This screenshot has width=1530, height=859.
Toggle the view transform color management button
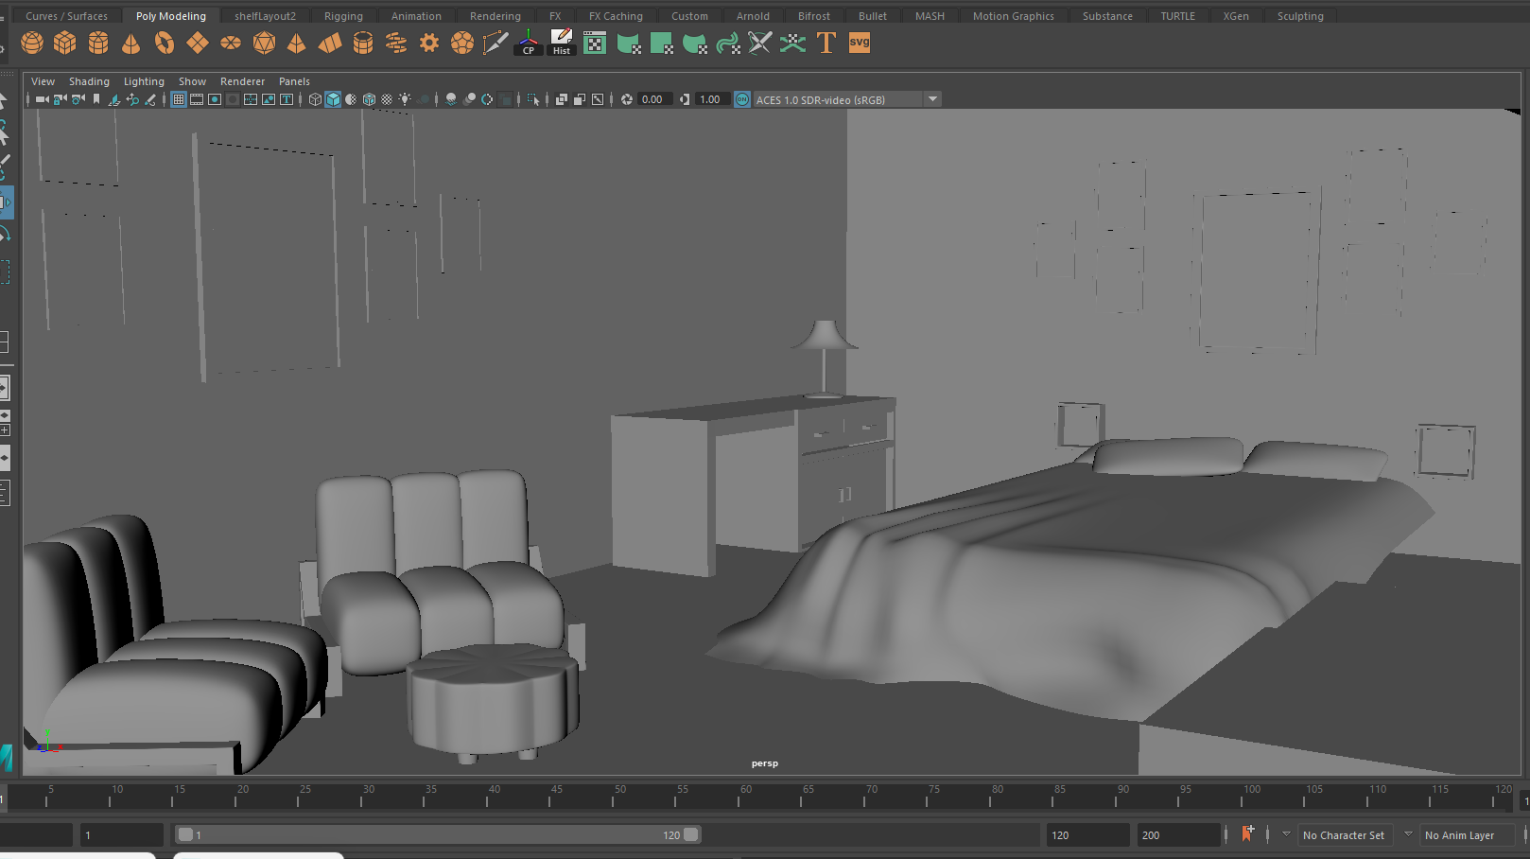742,99
